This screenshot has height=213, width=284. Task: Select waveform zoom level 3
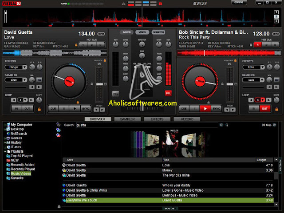pos(276,21)
